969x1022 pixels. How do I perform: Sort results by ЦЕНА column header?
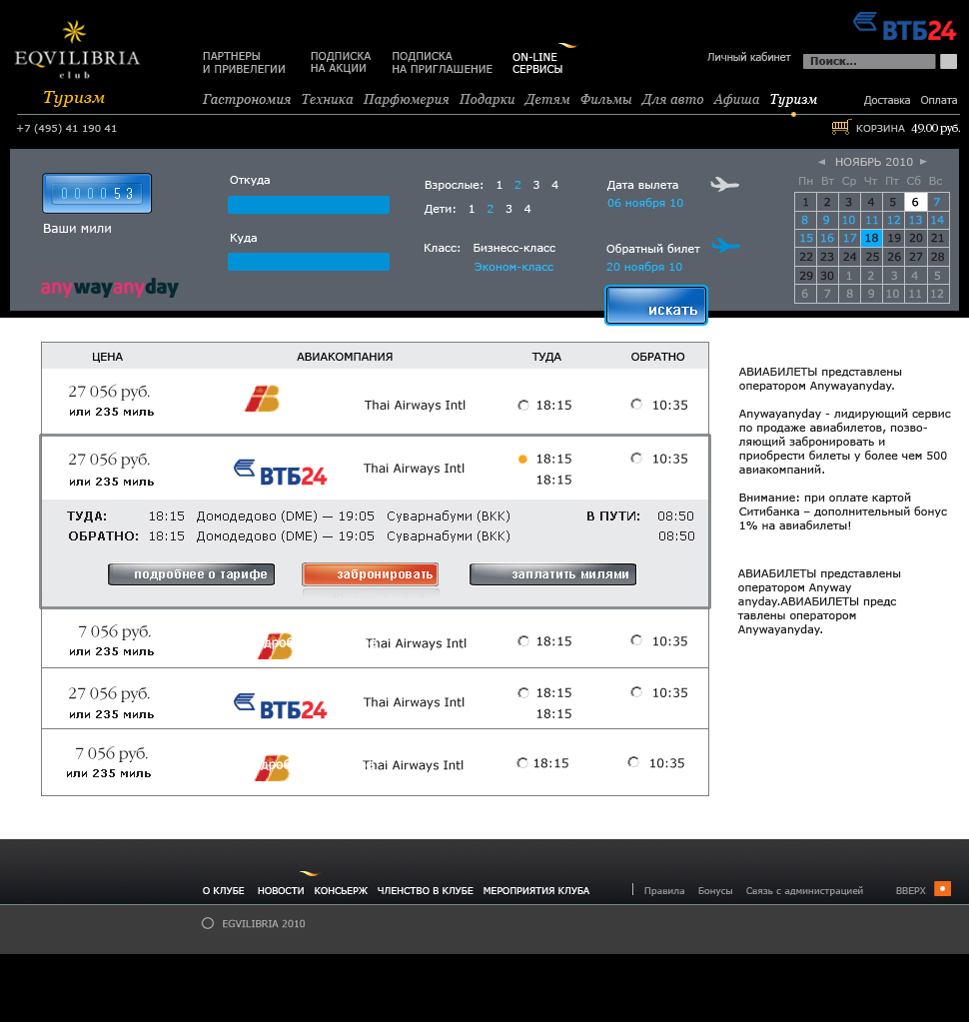coord(108,358)
